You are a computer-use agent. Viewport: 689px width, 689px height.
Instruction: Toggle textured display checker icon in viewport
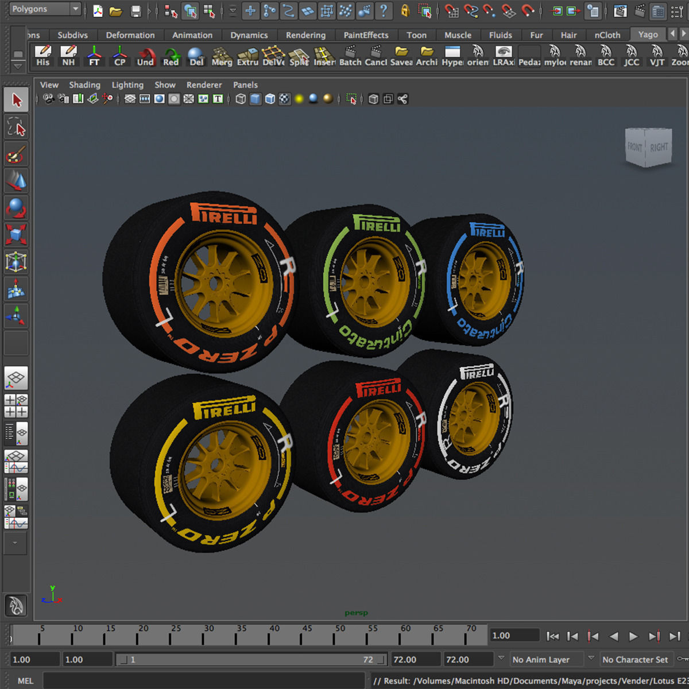(x=284, y=99)
